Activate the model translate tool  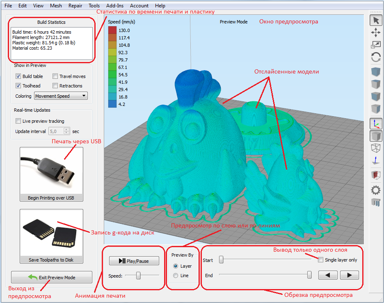coord(376,32)
